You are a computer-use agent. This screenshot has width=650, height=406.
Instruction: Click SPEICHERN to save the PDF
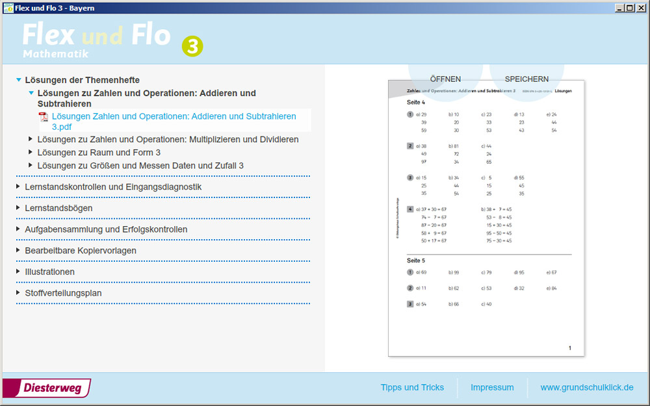point(526,79)
